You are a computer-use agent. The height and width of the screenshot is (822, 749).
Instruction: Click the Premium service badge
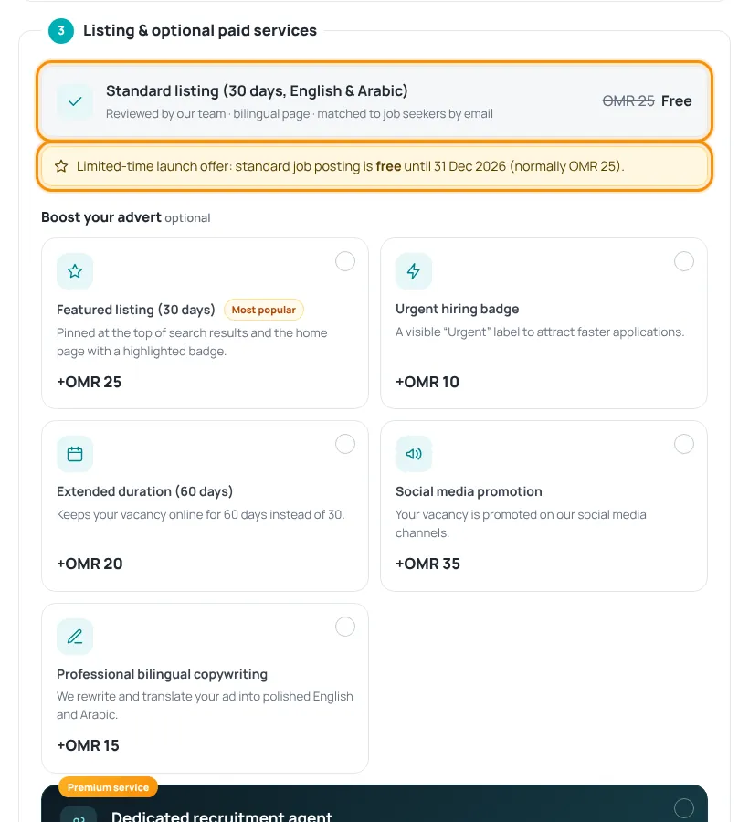click(108, 787)
